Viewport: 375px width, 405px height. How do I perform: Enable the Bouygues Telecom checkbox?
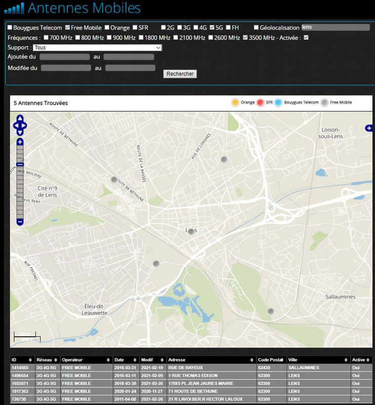(x=10, y=27)
